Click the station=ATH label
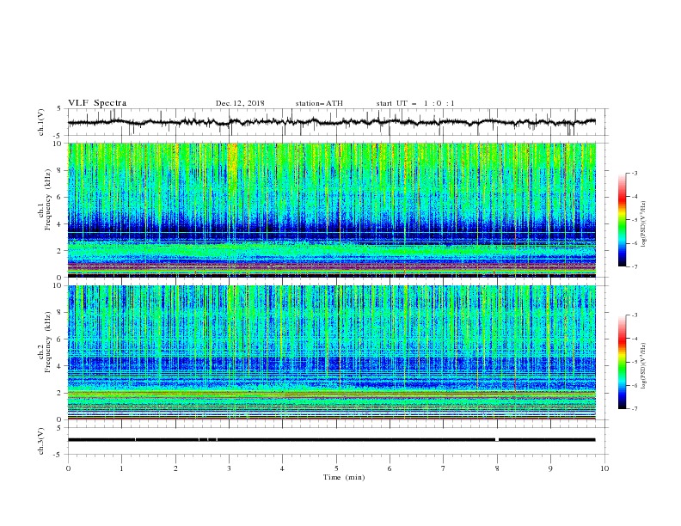This screenshot has height=526, width=681. 319,103
